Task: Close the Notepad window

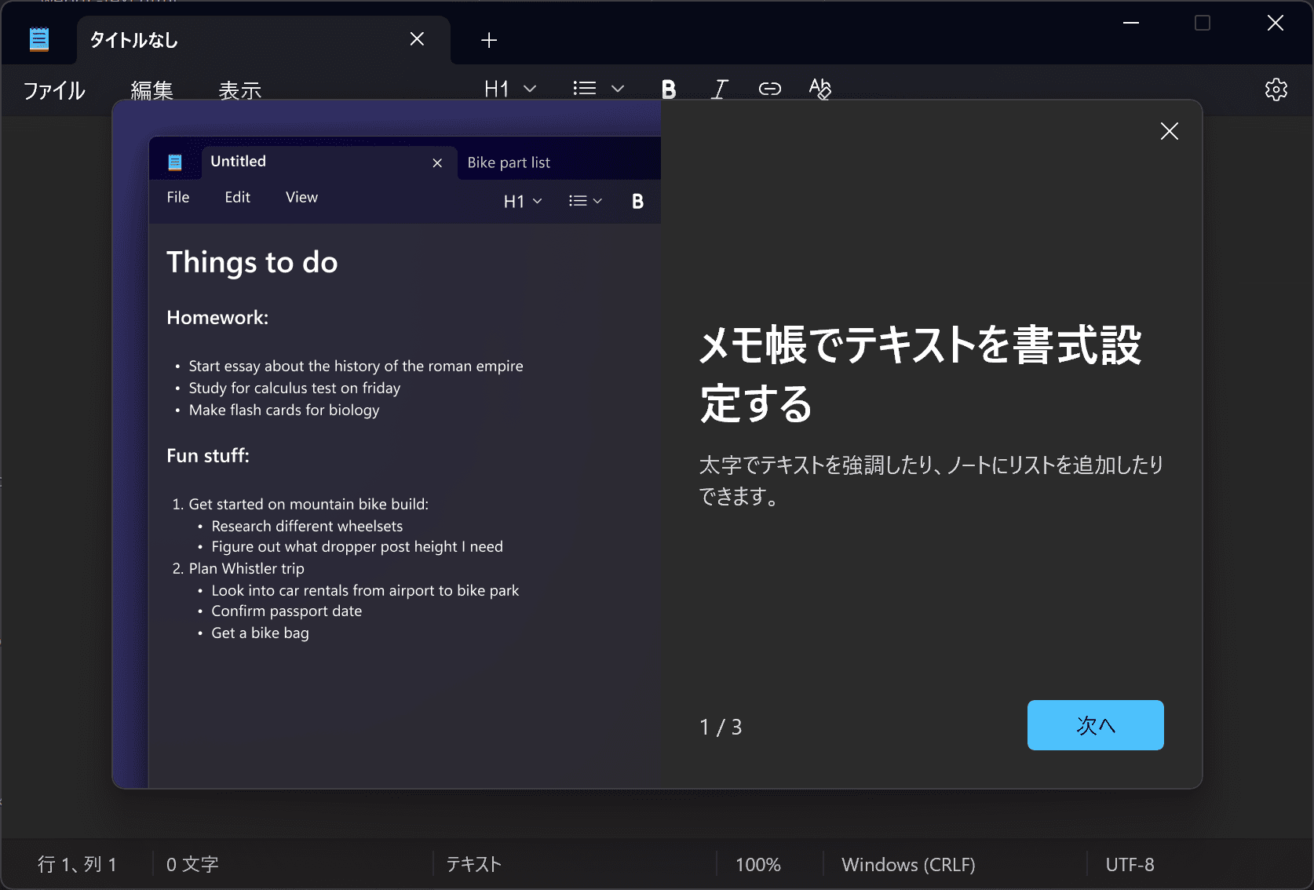Action: pyautogui.click(x=1276, y=23)
